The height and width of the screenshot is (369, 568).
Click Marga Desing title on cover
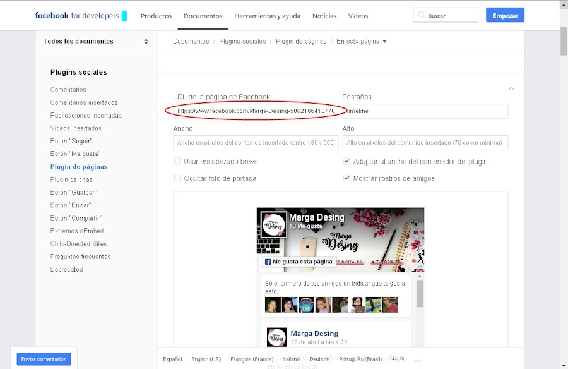[x=317, y=217]
